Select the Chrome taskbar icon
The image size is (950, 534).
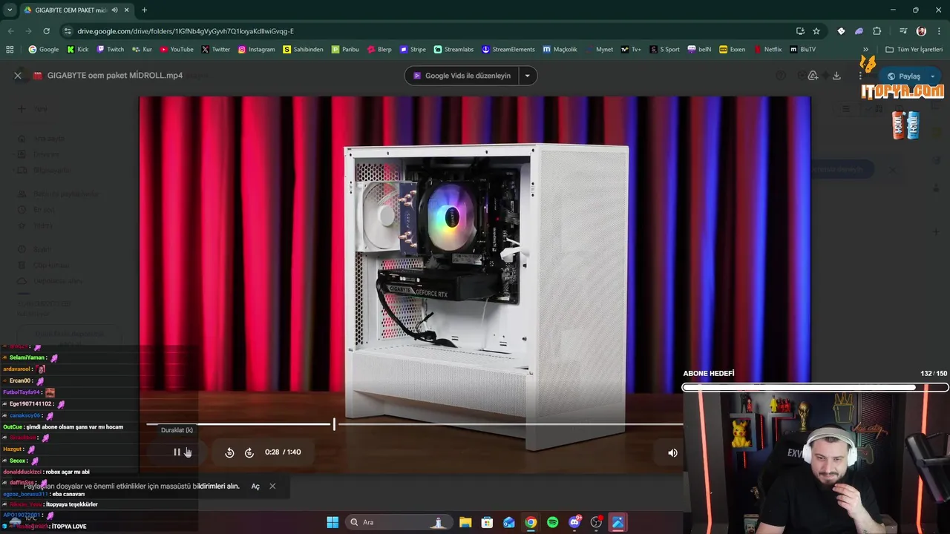pyautogui.click(x=531, y=522)
